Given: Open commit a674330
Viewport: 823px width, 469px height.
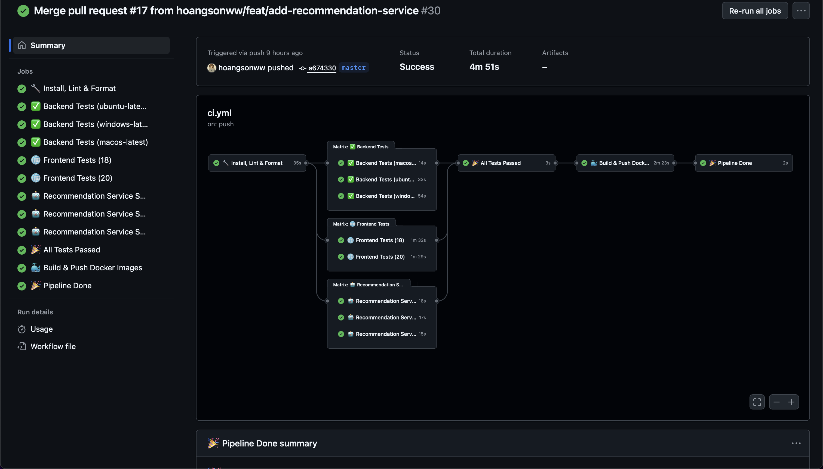Looking at the screenshot, I should (322, 68).
